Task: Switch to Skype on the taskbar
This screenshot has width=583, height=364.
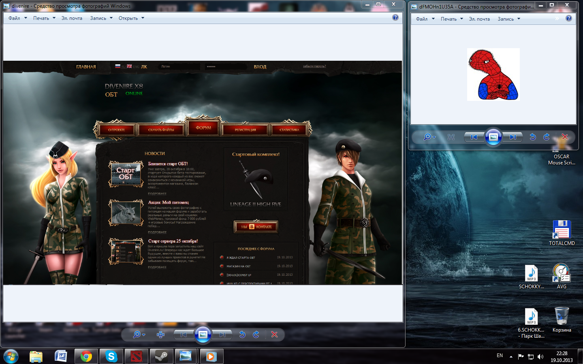Action: click(111, 356)
